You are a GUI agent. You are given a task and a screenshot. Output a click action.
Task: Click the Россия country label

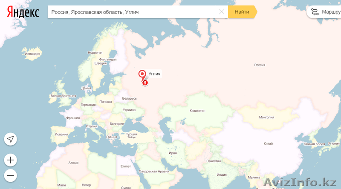(259, 65)
